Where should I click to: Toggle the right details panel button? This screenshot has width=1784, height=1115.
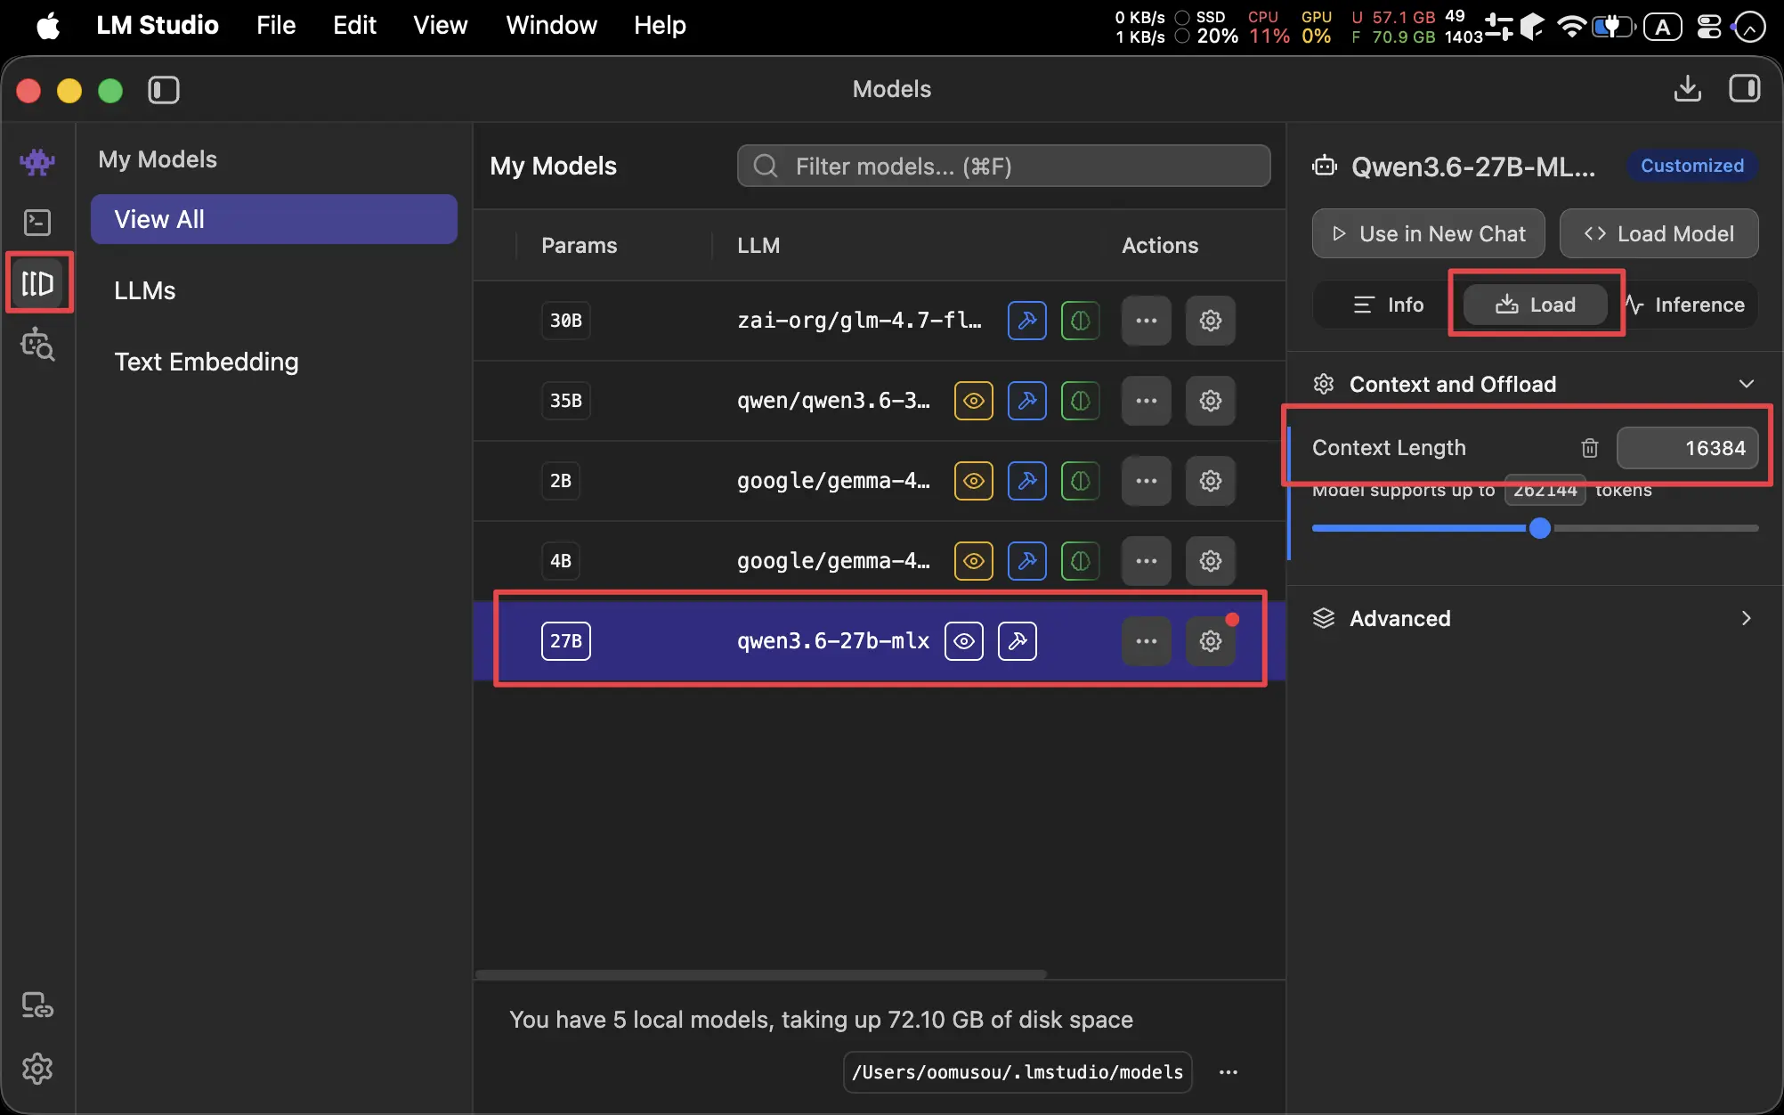coord(1745,89)
